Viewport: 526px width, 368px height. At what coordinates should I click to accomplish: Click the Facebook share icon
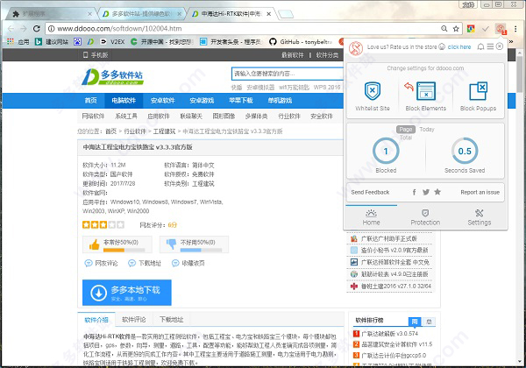(415, 192)
